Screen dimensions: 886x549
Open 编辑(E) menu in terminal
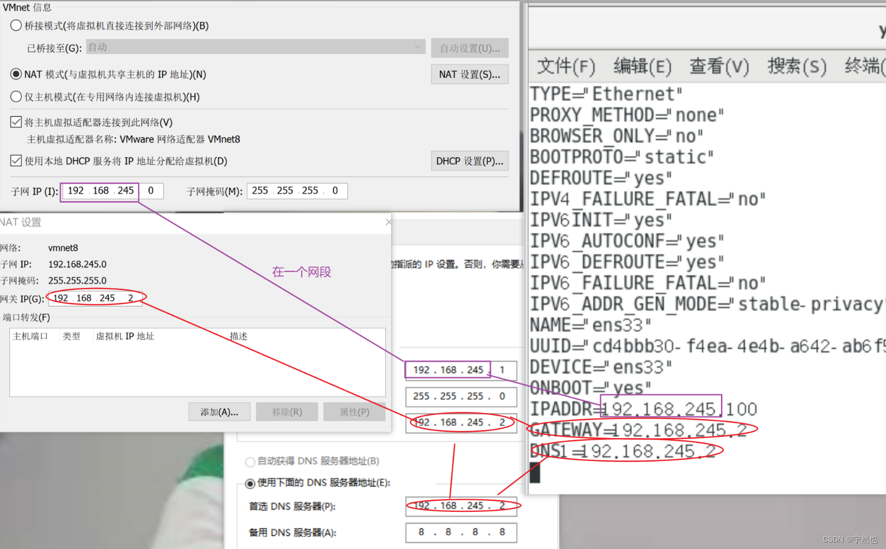(642, 67)
